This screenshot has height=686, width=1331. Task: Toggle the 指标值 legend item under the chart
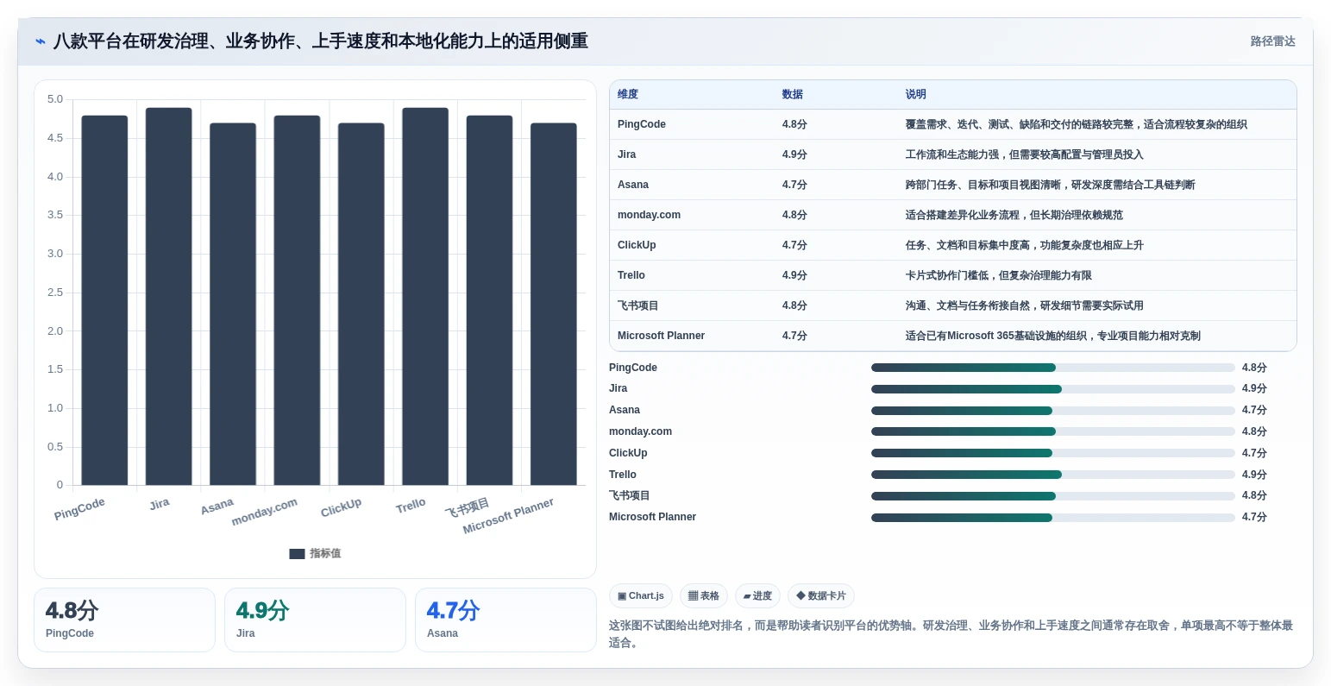click(x=315, y=554)
